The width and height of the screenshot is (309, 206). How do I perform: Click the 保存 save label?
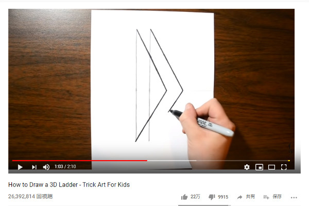(277, 197)
